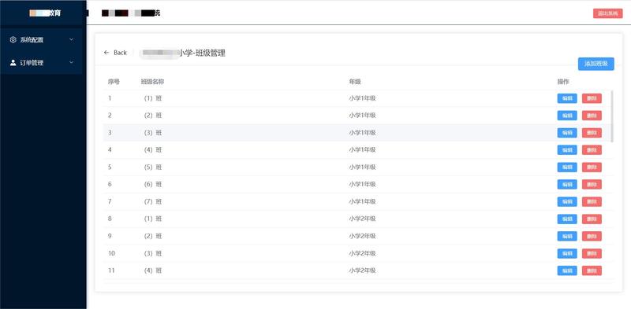Expand the 订单管理 menu chevron
Screen dimensions: 631x309
click(x=72, y=63)
